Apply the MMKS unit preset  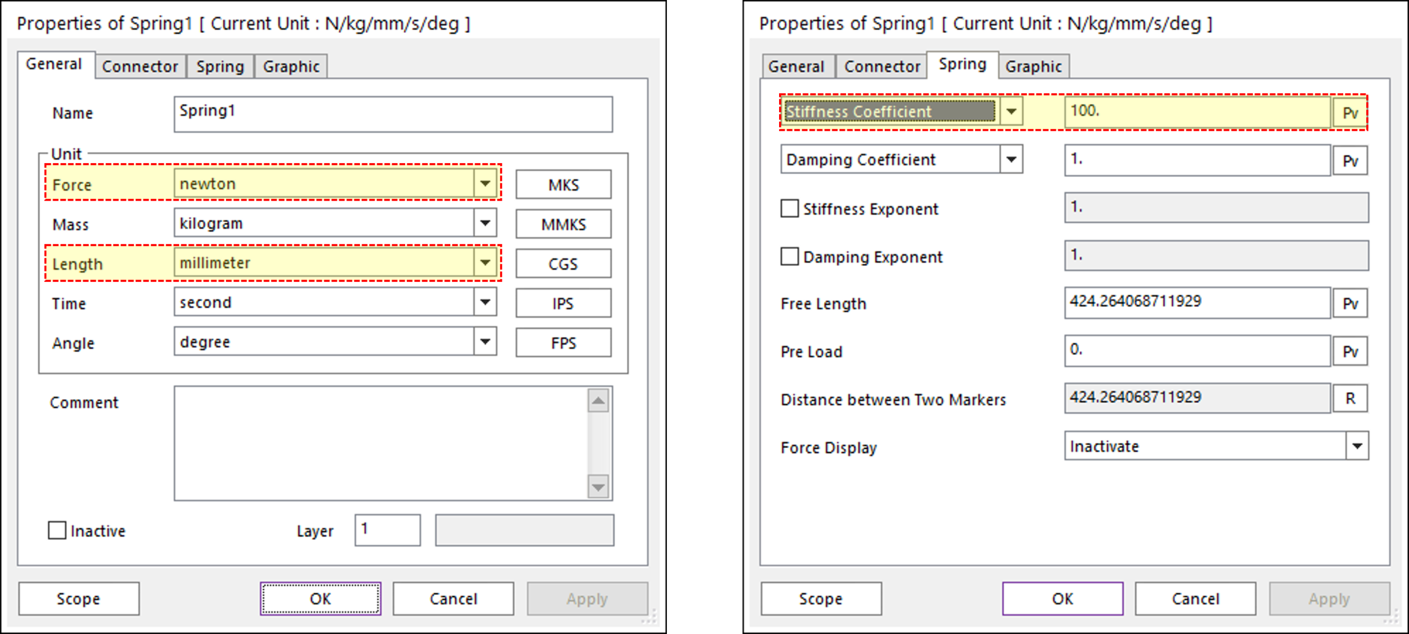[563, 224]
